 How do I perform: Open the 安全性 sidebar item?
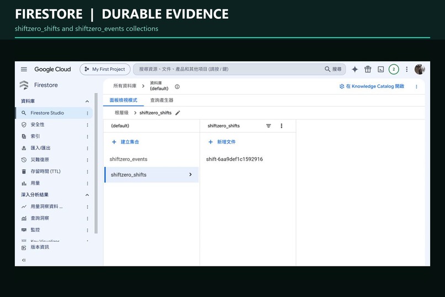[x=37, y=124]
